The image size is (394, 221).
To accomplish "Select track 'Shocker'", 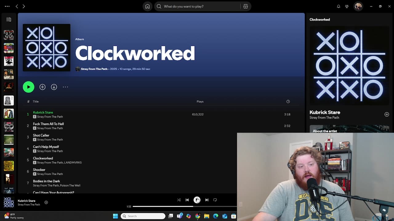I will tap(39, 170).
